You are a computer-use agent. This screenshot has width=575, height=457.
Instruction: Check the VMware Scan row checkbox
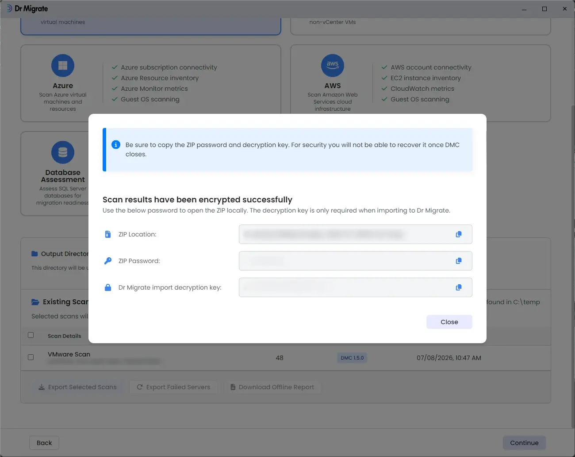pyautogui.click(x=31, y=357)
